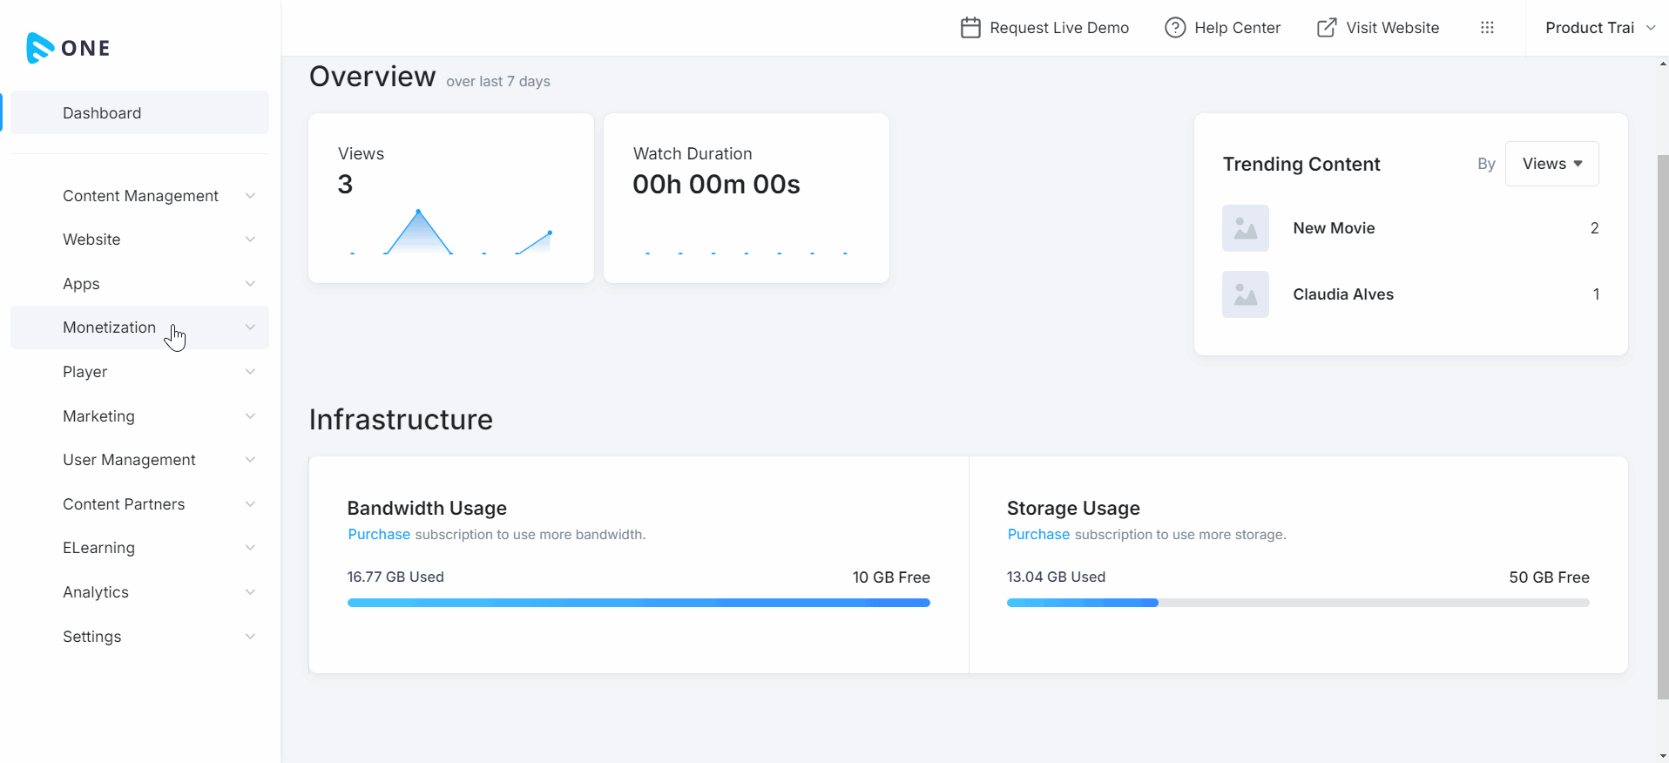Click the Help Center question mark icon
The height and width of the screenshot is (763, 1669).
(1175, 28)
